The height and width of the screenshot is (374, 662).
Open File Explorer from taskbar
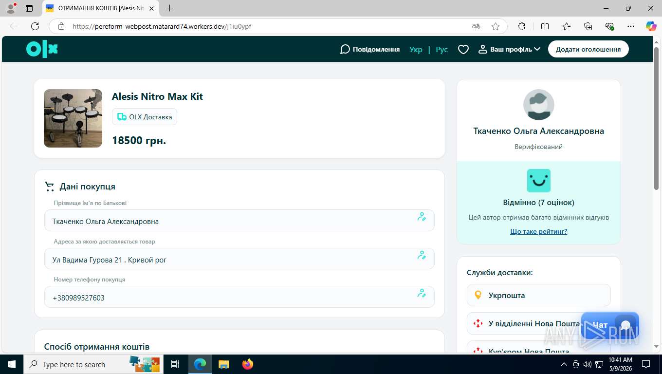pos(223,364)
